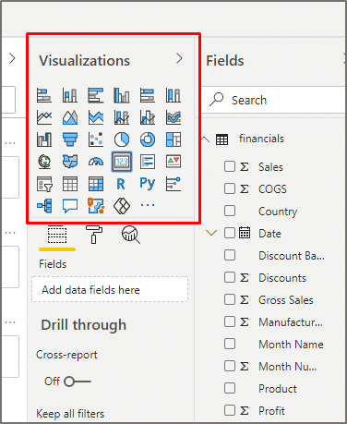Tick the Date field checkbox
The height and width of the screenshot is (424, 347).
[230, 233]
